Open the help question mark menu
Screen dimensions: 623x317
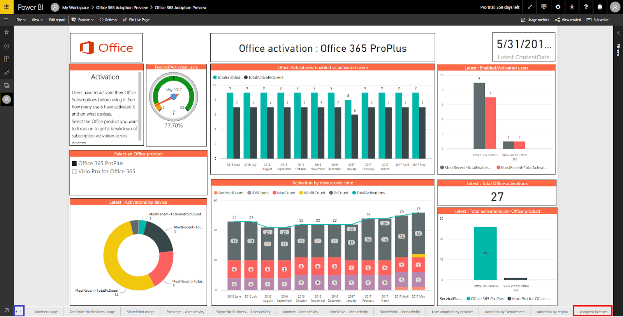pyautogui.click(x=586, y=7)
